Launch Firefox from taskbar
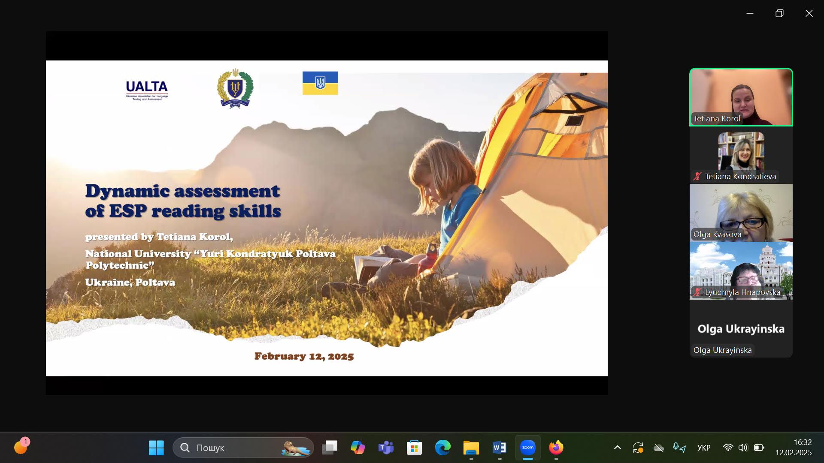The height and width of the screenshot is (463, 824). pyautogui.click(x=556, y=448)
